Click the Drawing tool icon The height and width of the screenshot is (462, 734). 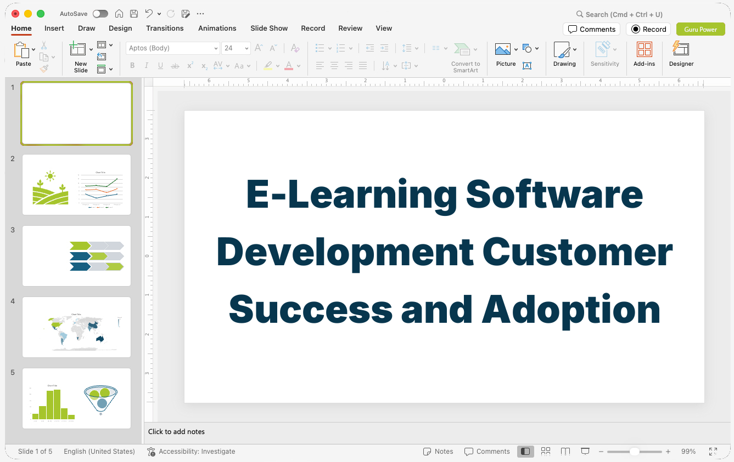pyautogui.click(x=562, y=49)
